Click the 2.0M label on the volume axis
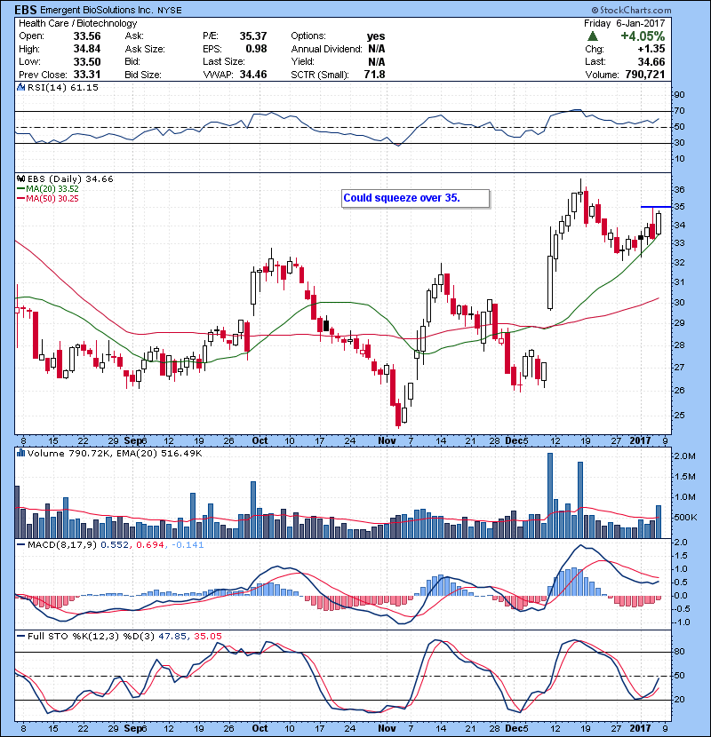Screen dimensions: 711x737 [x=684, y=456]
